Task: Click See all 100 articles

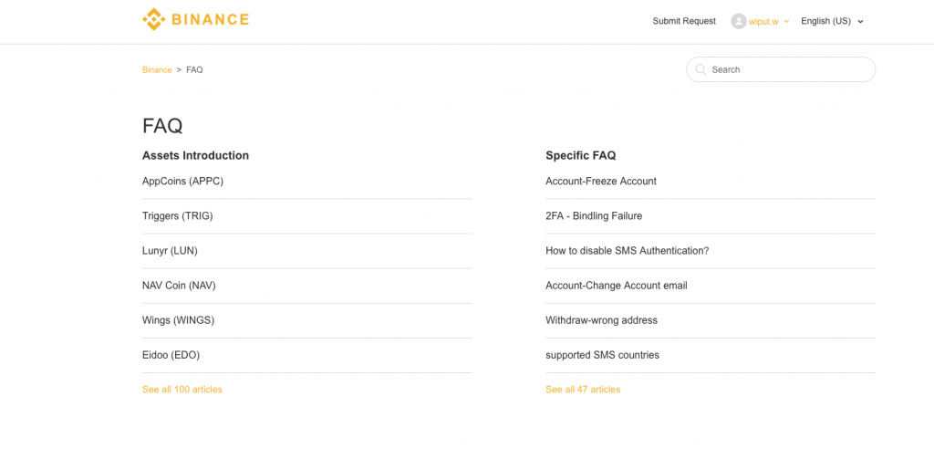Action: click(182, 390)
